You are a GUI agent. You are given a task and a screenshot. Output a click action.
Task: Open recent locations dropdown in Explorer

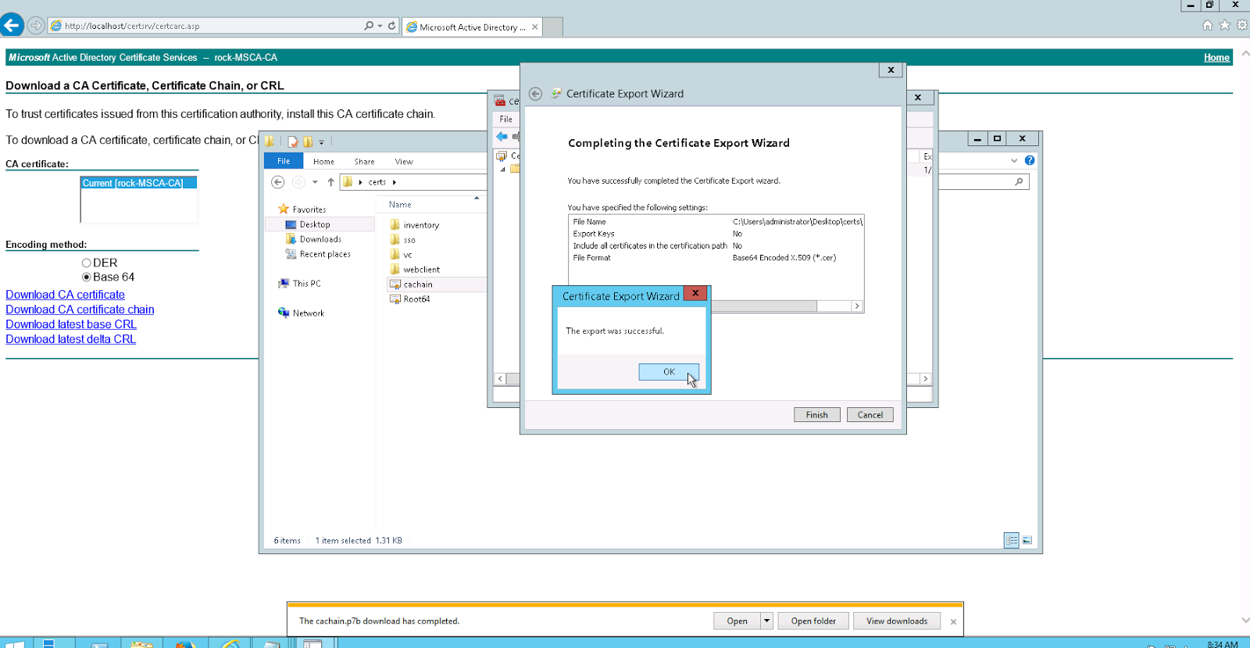315,182
